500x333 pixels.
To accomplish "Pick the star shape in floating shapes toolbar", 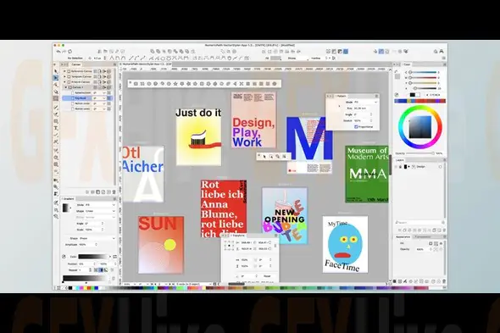I will [x=175, y=84].
